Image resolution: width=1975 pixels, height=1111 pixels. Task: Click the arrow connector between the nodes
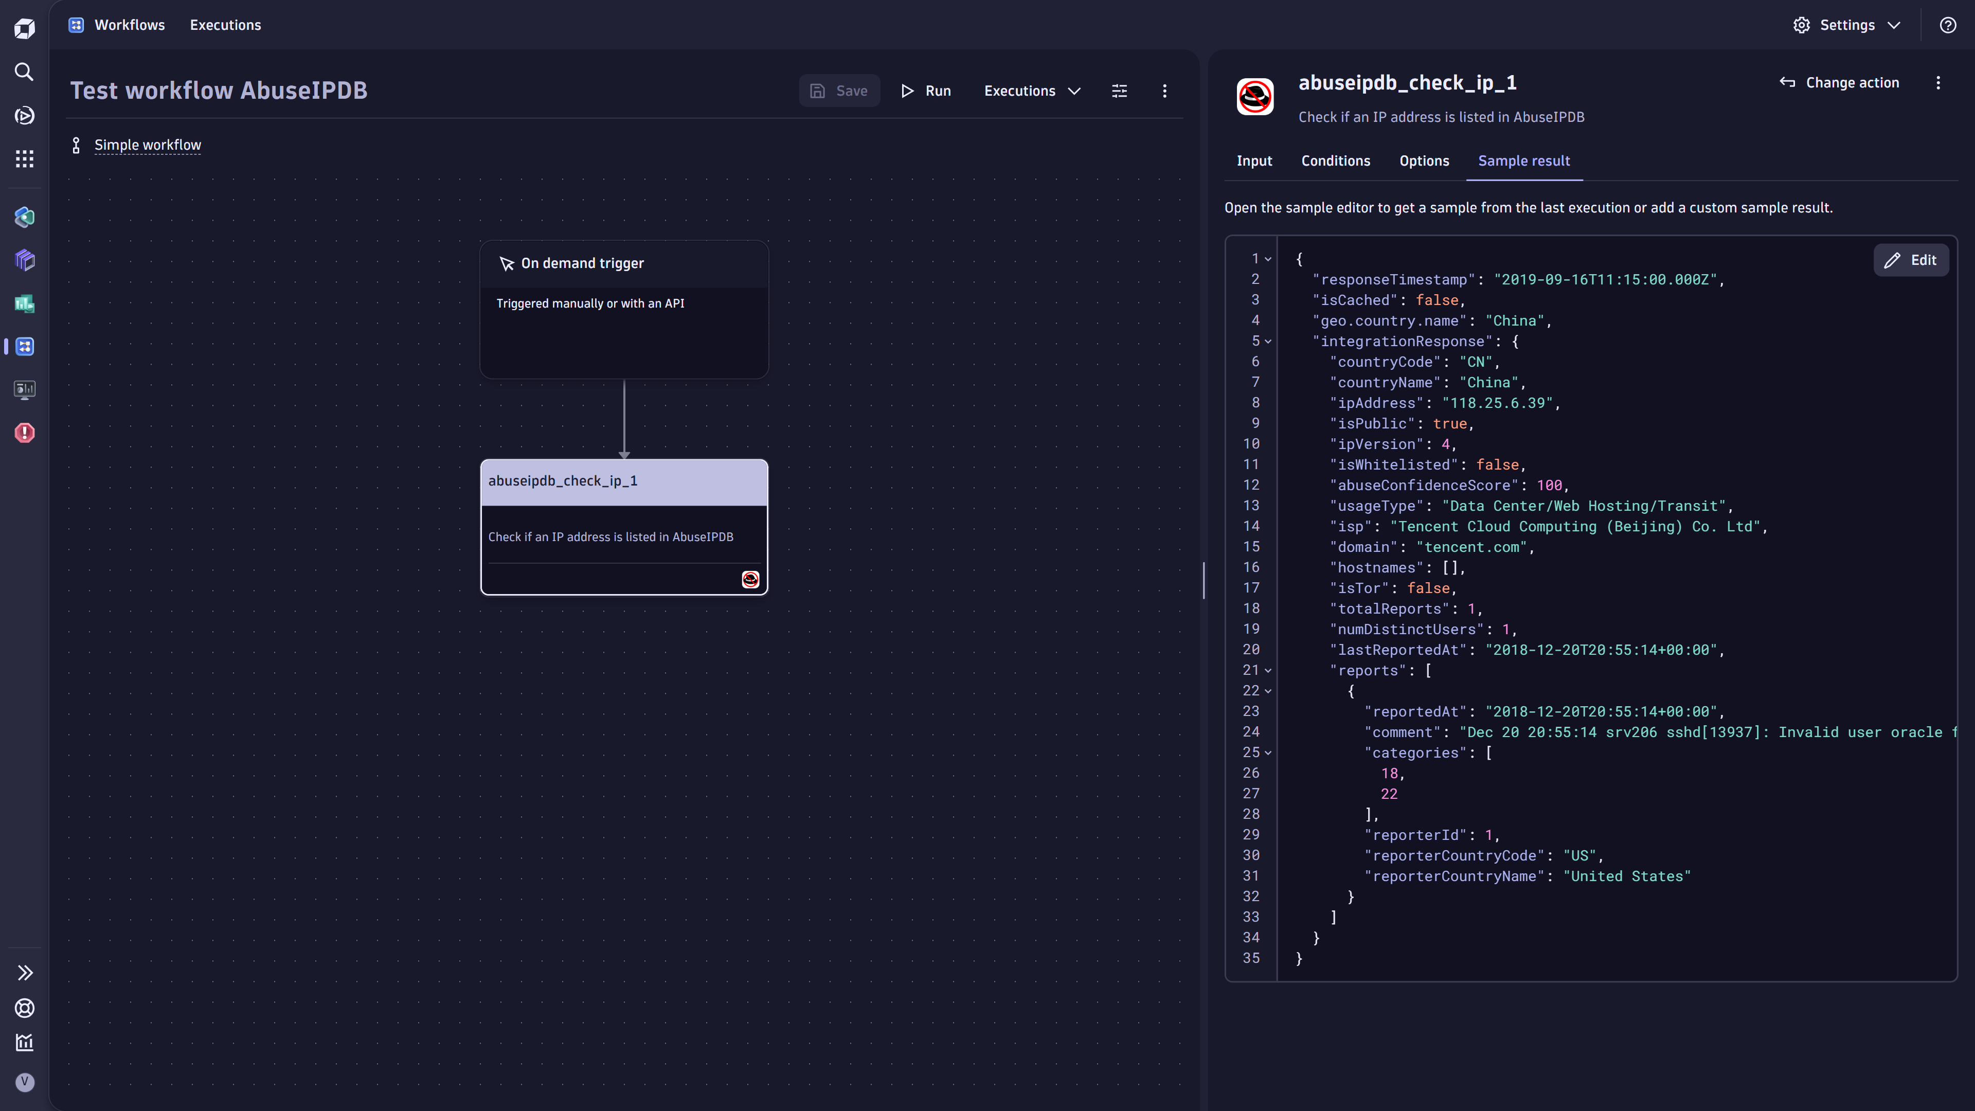[x=624, y=419]
